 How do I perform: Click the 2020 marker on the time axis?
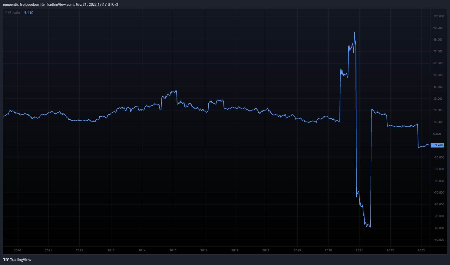coord(328,250)
